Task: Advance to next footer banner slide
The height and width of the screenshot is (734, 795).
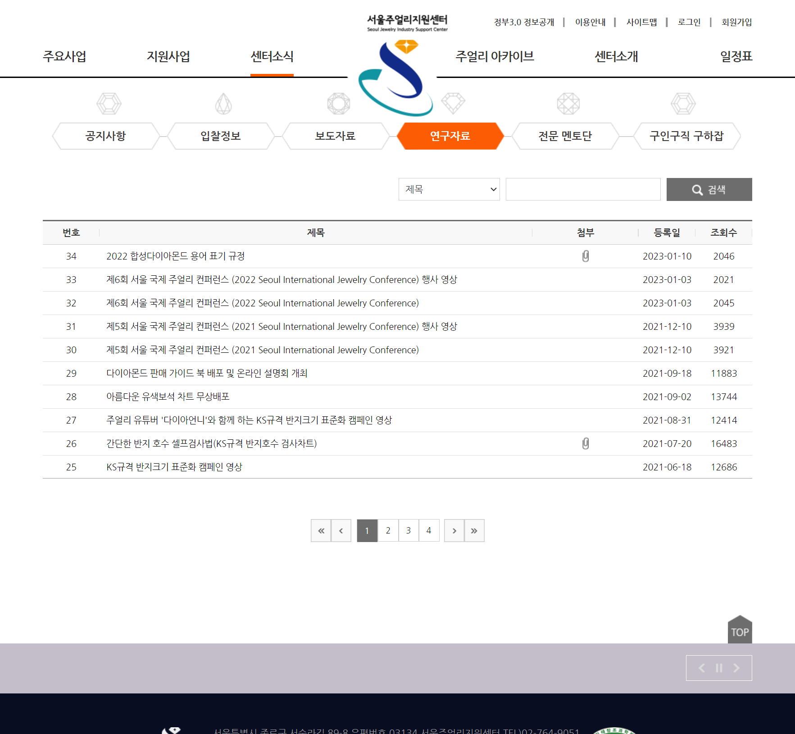Action: [x=736, y=668]
